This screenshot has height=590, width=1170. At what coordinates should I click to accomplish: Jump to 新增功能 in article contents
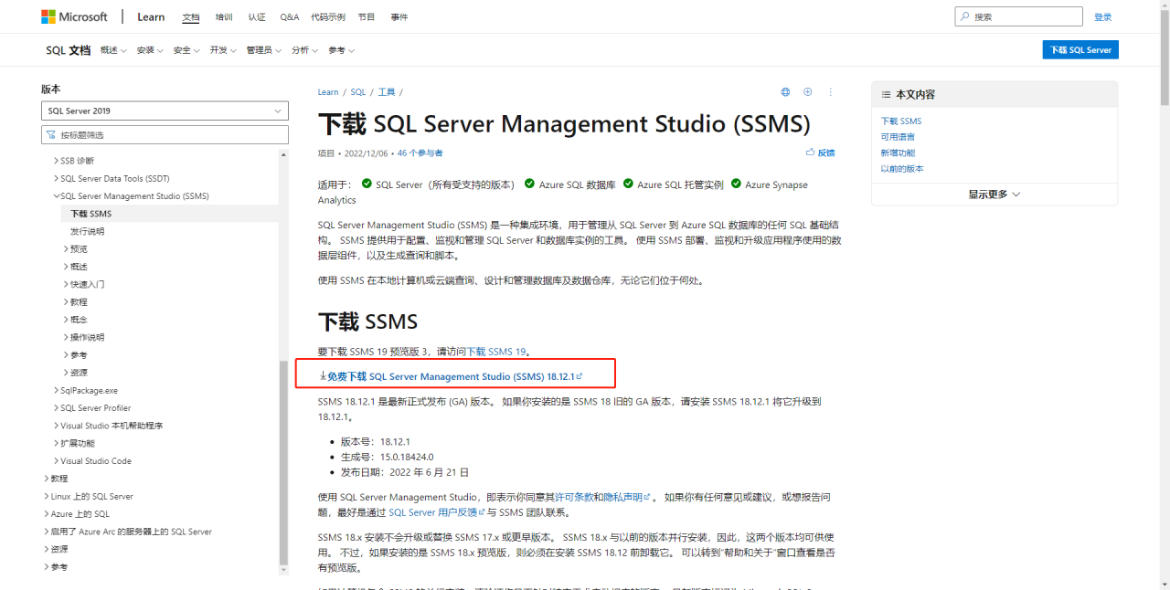(x=898, y=153)
